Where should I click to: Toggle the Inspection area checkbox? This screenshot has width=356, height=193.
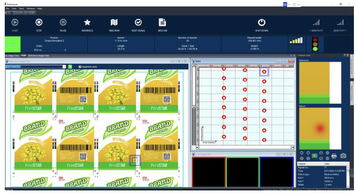80,67
